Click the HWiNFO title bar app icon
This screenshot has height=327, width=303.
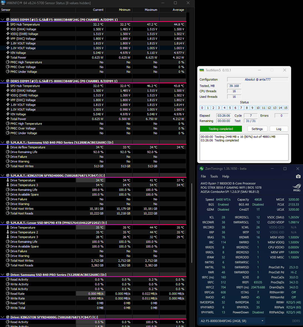pyautogui.click(x=3, y=3)
